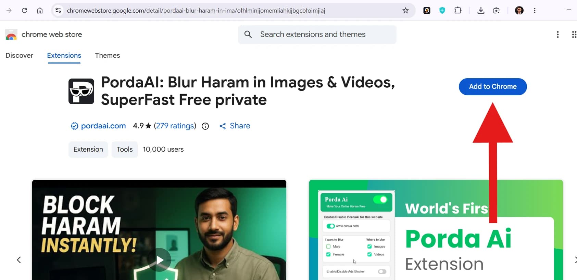Click the address bar URL
The width and height of the screenshot is (577, 280).
pos(196,10)
